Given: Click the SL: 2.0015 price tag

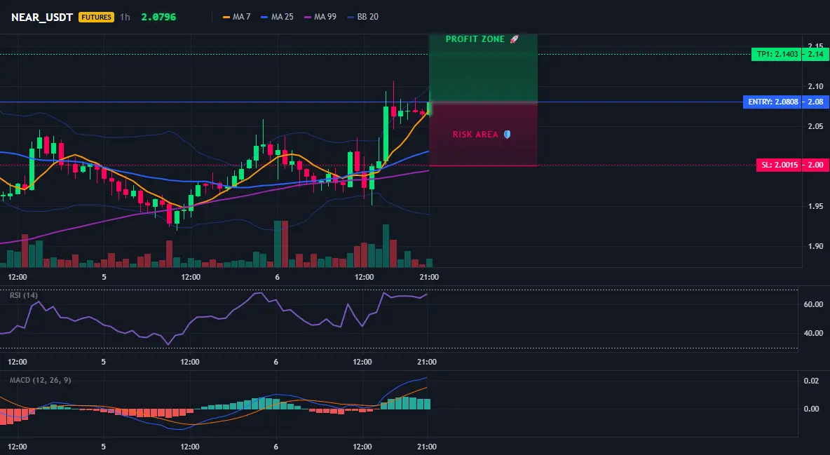Looking at the screenshot, I should click(x=779, y=165).
